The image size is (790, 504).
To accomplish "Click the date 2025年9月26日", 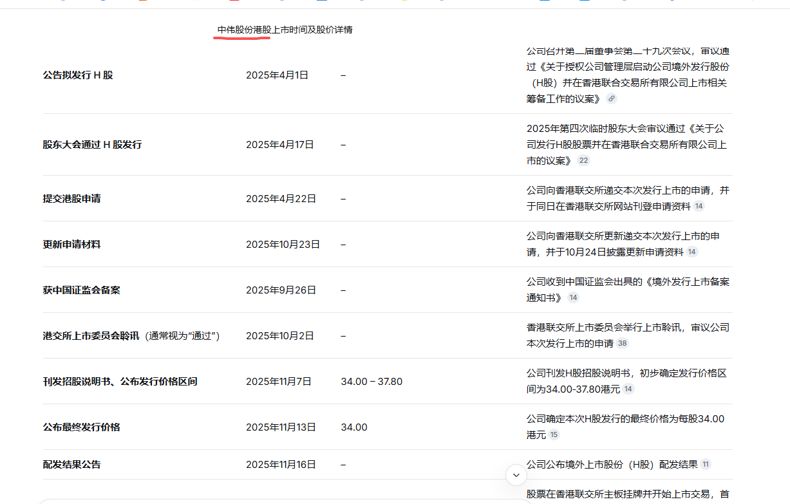I will click(x=281, y=290).
